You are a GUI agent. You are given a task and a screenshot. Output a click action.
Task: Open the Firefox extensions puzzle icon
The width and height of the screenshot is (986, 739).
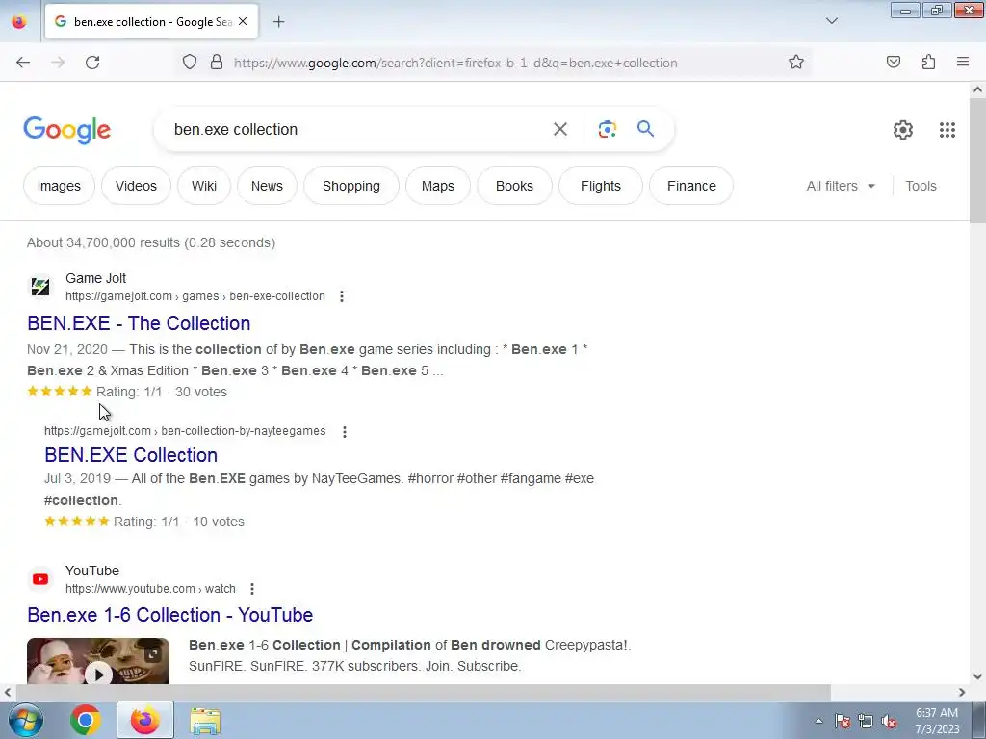coord(928,63)
